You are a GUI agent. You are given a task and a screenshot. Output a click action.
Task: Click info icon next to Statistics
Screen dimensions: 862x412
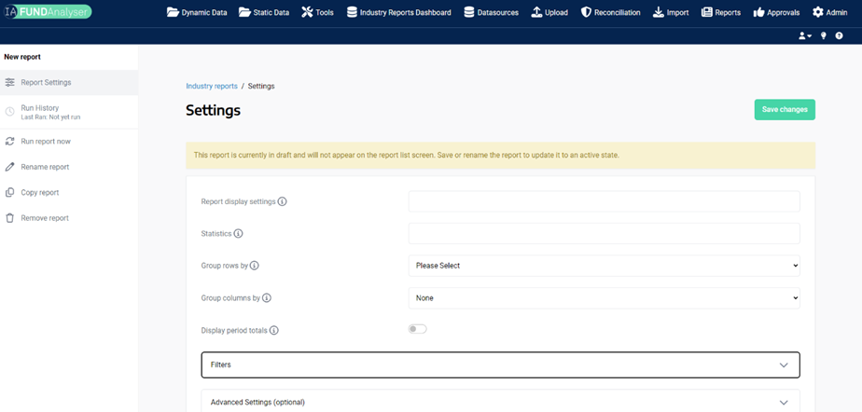click(x=238, y=233)
